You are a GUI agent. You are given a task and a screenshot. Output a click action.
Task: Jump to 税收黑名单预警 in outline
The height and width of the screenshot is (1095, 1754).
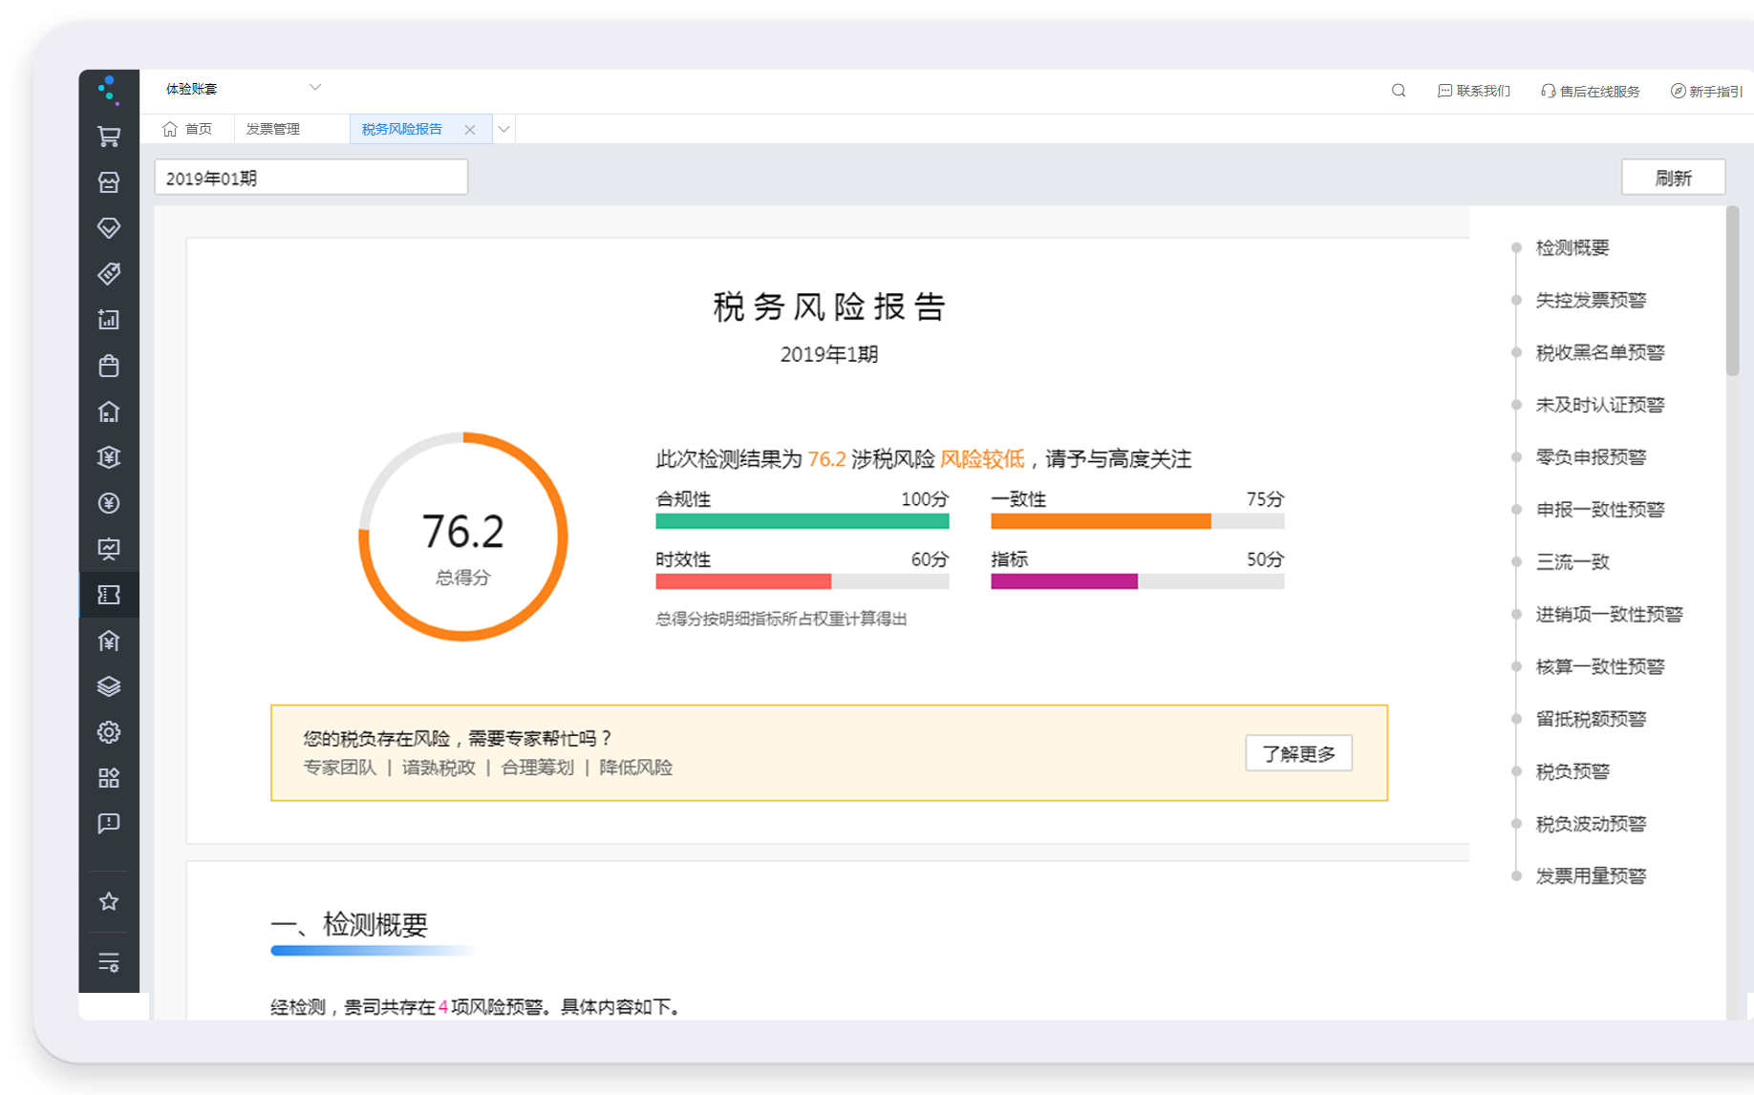pyautogui.click(x=1600, y=353)
